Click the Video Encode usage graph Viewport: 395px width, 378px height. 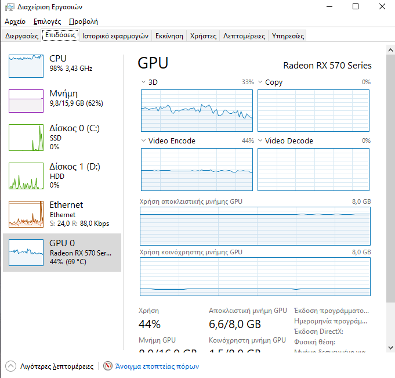(197, 170)
